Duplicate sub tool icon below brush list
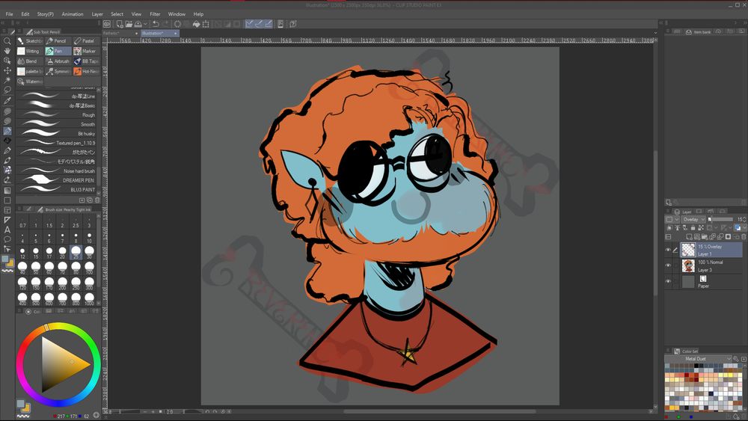The height and width of the screenshot is (421, 748). [x=90, y=200]
